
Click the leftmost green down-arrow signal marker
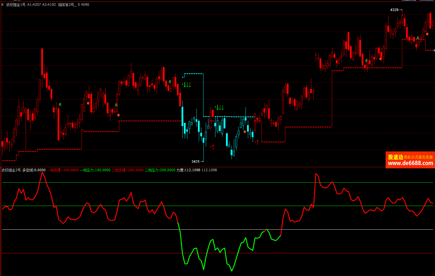point(60,104)
